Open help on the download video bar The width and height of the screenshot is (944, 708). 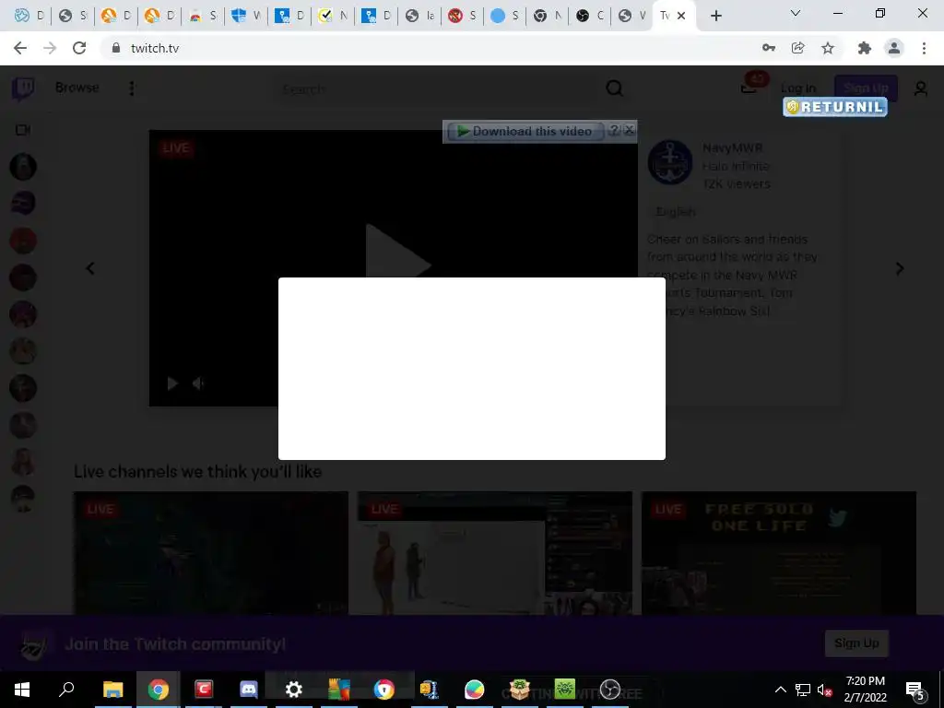[614, 130]
